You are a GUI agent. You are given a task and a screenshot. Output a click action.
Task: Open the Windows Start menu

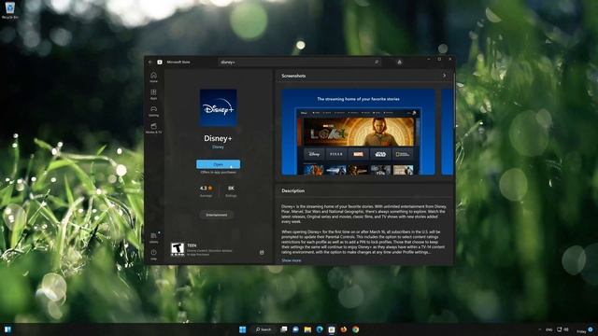tap(243, 329)
